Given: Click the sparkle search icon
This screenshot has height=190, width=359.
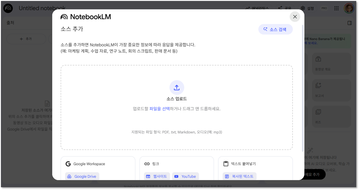Looking at the screenshot, I should pos(265,29).
